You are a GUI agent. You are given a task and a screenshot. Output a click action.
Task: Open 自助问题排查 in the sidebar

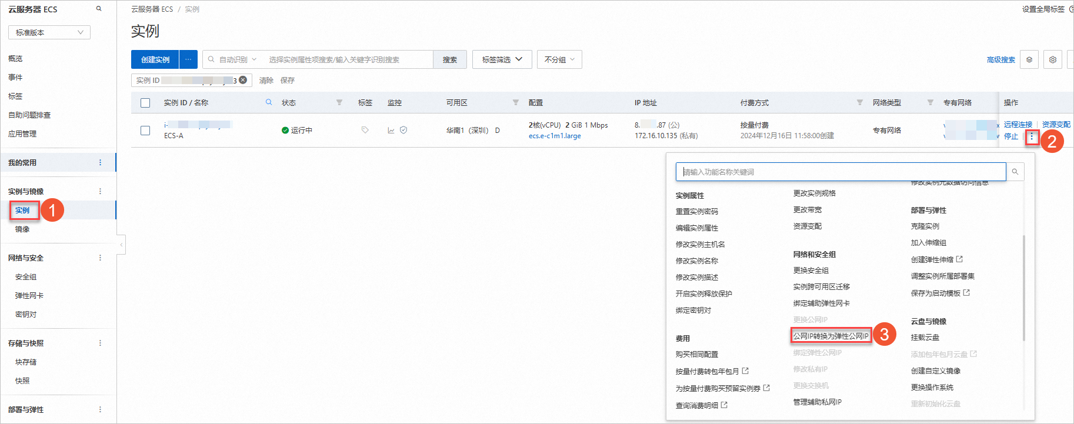pos(29,115)
